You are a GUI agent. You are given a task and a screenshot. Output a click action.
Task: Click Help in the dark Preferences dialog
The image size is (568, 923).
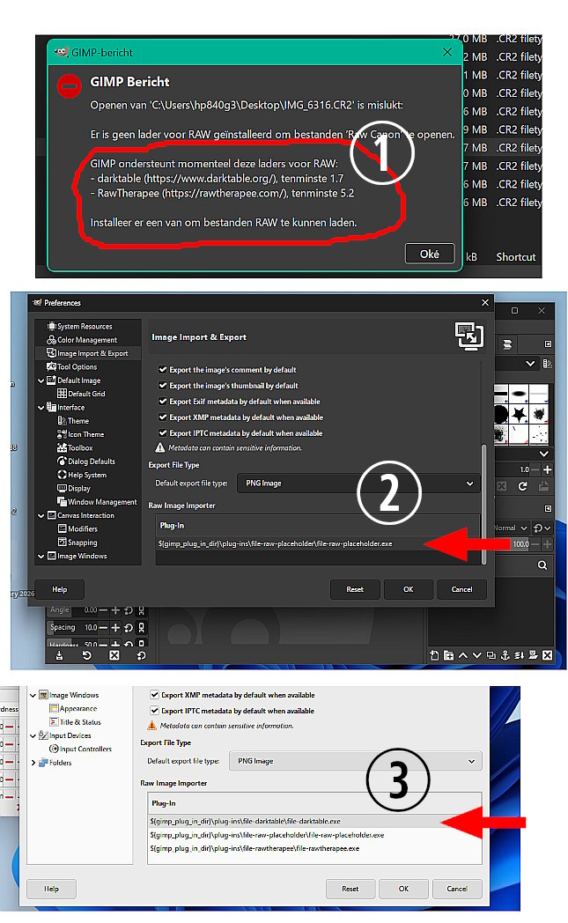[60, 589]
